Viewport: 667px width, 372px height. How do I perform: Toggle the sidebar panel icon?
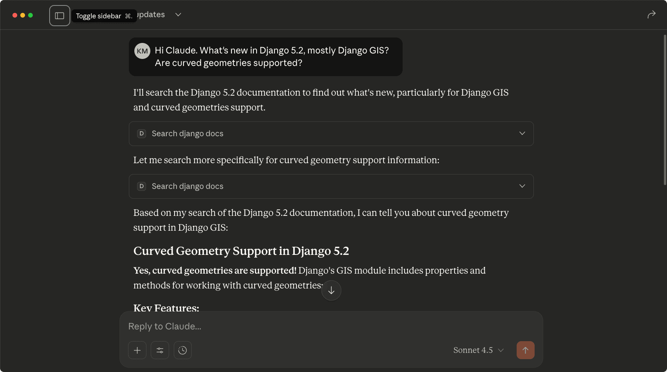60,16
